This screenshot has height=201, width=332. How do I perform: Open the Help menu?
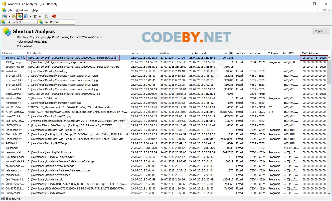pyautogui.click(x=35, y=10)
